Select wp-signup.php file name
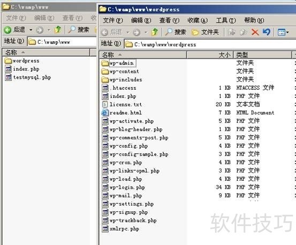Image resolution: width=296 pixels, height=245 pixels. (x=129, y=212)
